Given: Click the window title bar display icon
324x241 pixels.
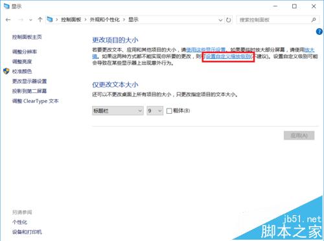Looking at the screenshot, I should pyautogui.click(x=6, y=6).
